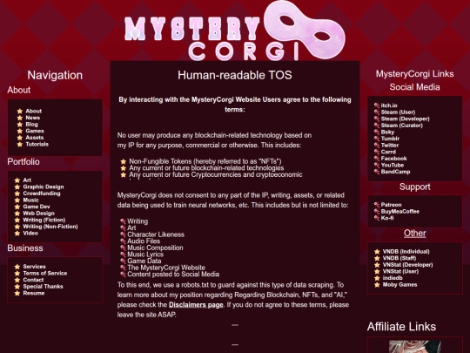
Task: Open the About navigation link
Action: point(33,111)
